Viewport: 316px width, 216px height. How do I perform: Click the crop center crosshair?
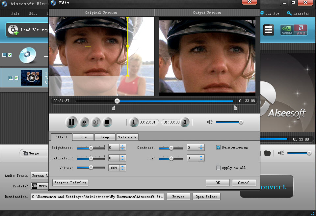click(88, 46)
